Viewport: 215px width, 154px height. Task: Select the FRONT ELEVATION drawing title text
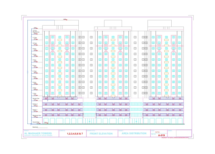(x=101, y=134)
